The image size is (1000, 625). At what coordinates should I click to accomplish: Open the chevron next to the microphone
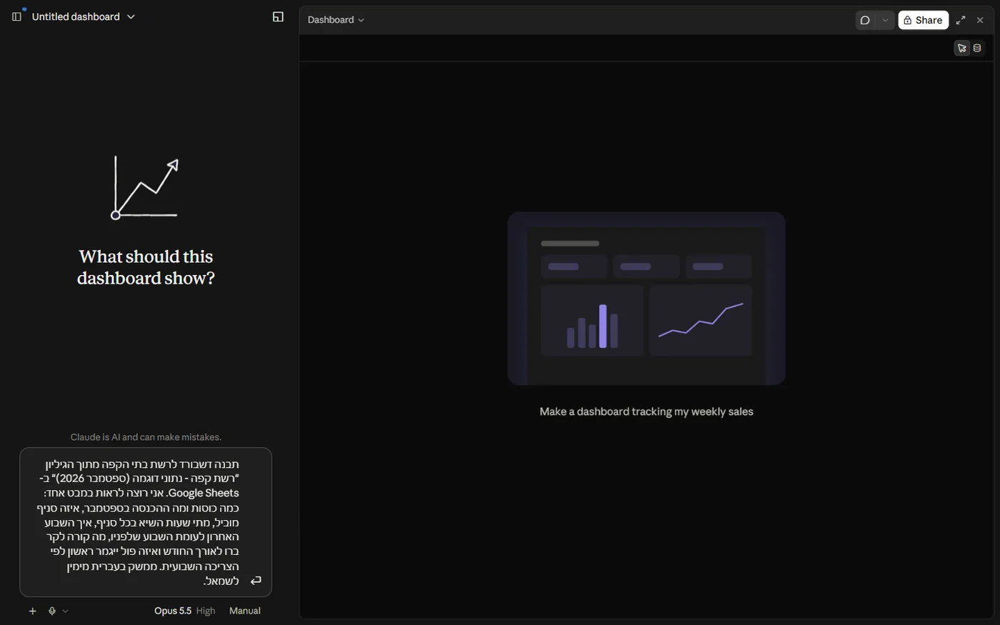(65, 611)
